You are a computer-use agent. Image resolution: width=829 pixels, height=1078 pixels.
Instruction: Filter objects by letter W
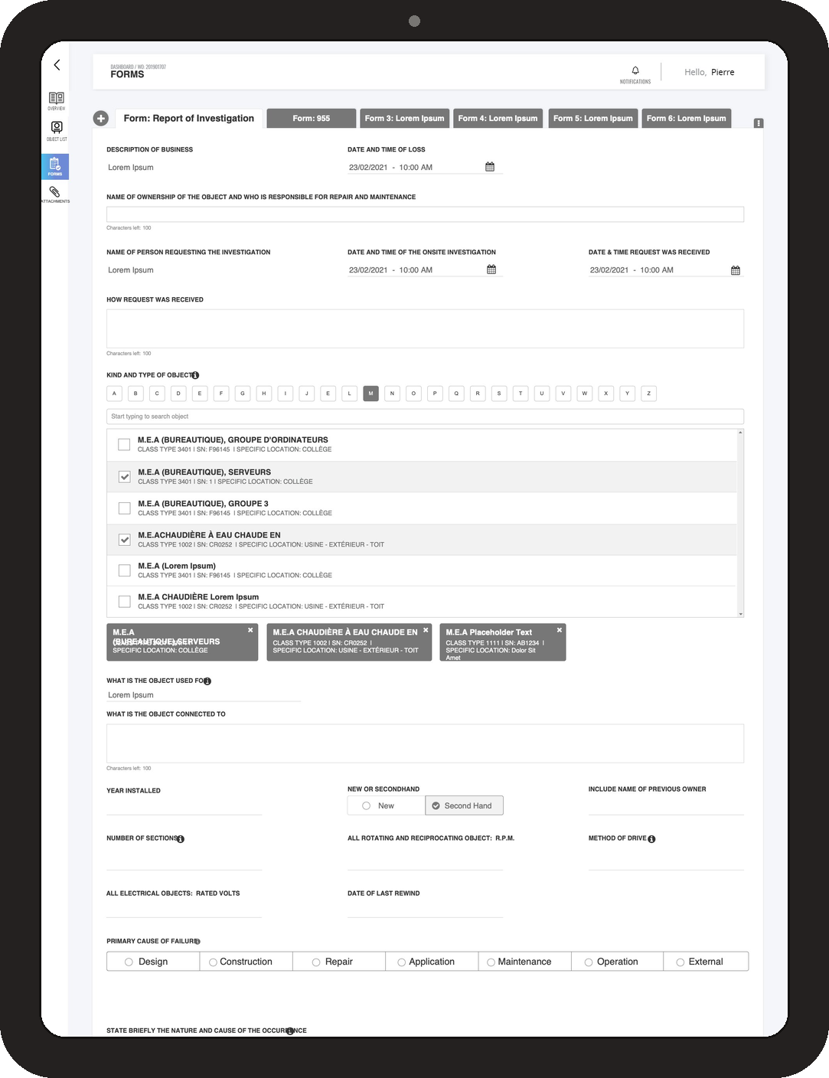coord(584,394)
